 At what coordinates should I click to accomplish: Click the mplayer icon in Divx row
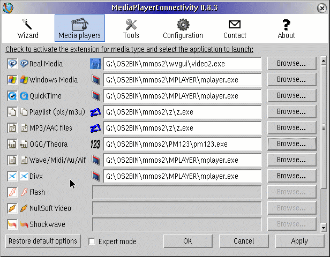(95, 176)
